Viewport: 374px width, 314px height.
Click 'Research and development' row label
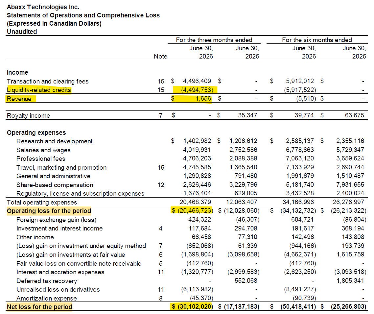point(54,141)
